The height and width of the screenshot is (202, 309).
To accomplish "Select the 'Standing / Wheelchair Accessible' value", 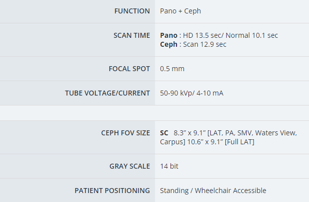I will click(213, 191).
